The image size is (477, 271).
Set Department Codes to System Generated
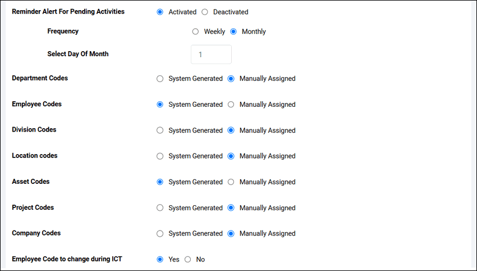click(x=160, y=79)
